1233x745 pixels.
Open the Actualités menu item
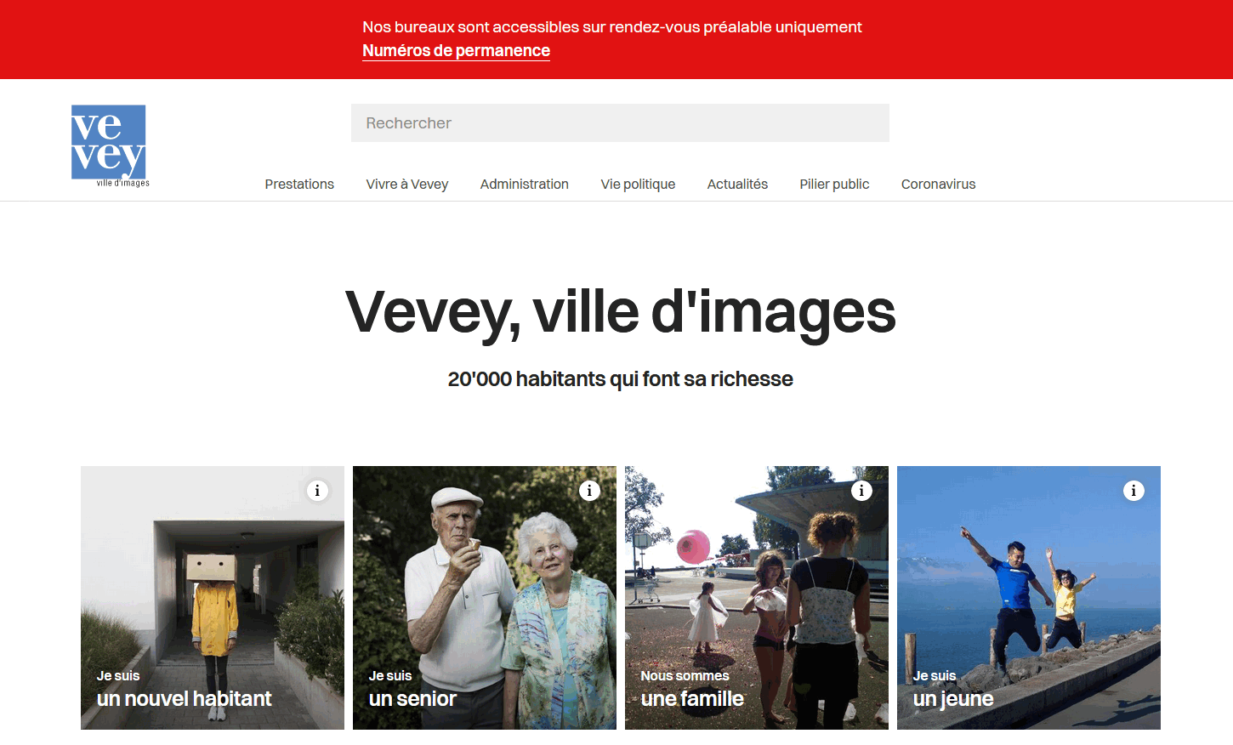tap(737, 184)
